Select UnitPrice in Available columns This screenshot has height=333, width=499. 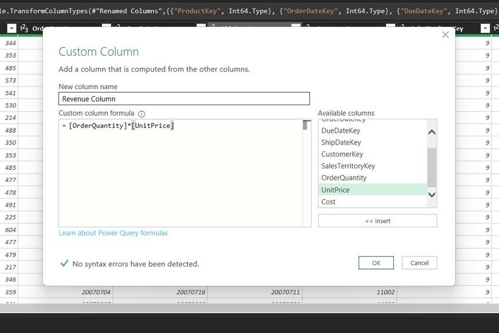tap(373, 190)
